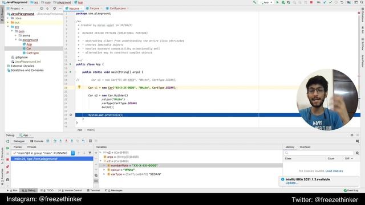Click Evaluate Expression calculator icon
This screenshot has height=205, width=365.
coord(90,141)
